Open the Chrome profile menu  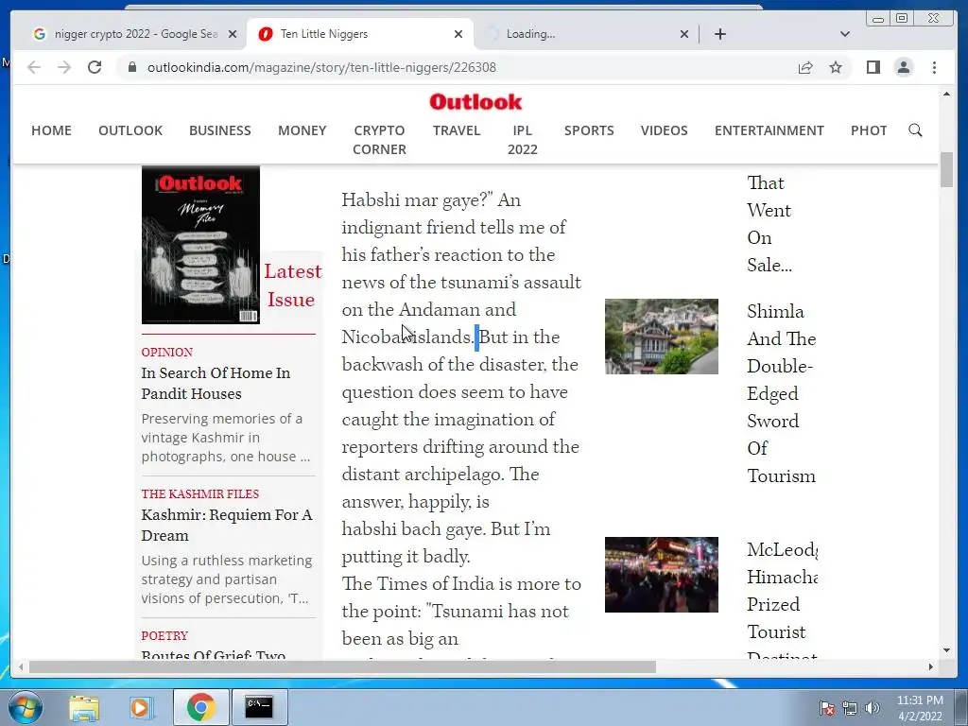click(904, 67)
